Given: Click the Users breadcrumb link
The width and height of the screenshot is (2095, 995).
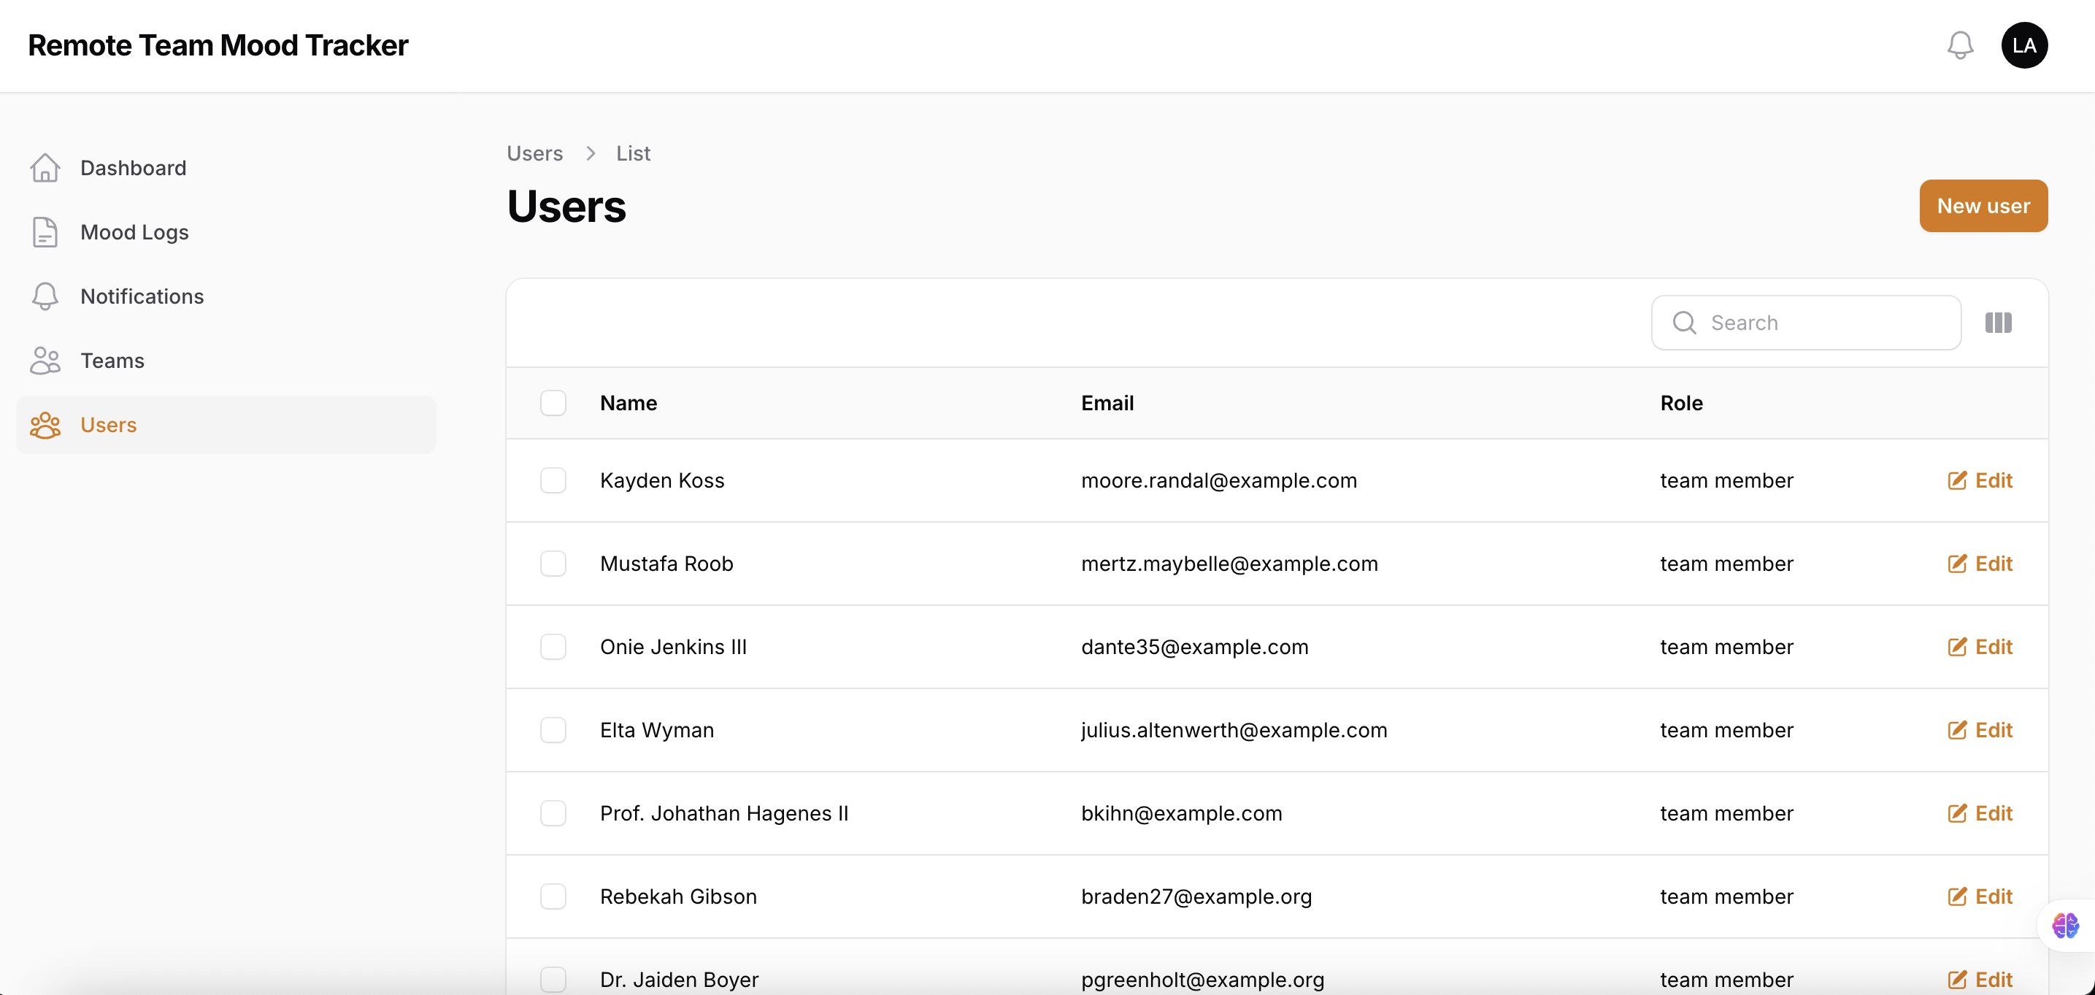Looking at the screenshot, I should 534,153.
